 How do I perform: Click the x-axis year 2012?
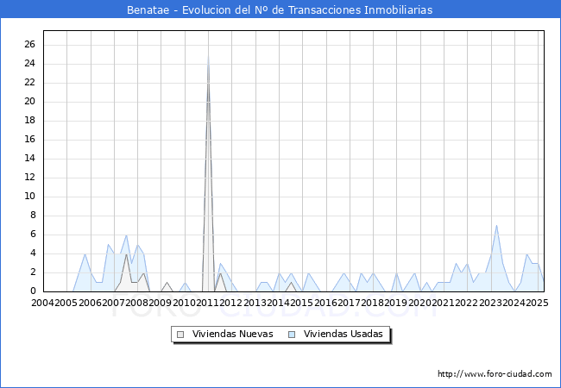[231, 303]
